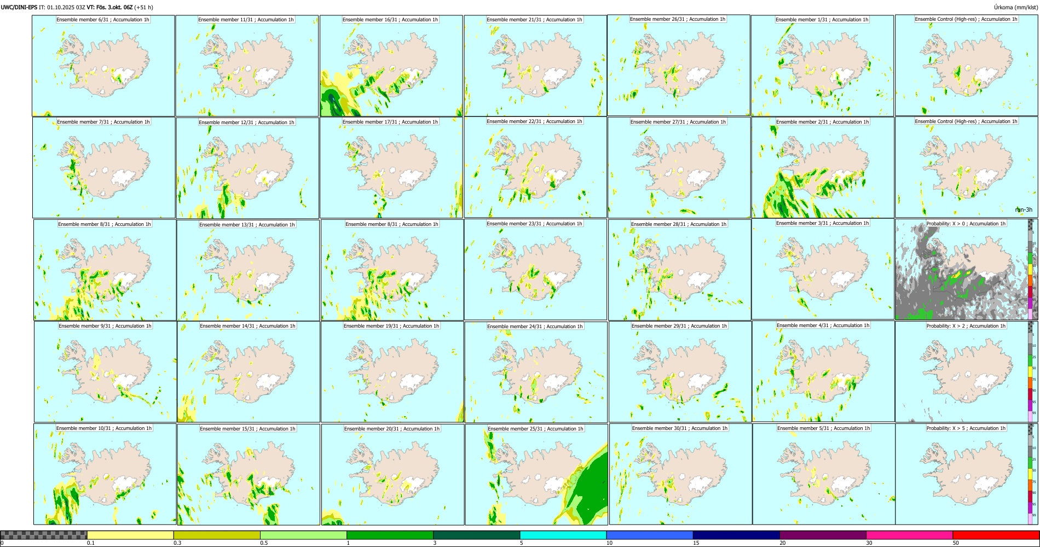Click the UWC/DINI-EPS header title
This screenshot has width=1040, height=547.
[x=19, y=7]
